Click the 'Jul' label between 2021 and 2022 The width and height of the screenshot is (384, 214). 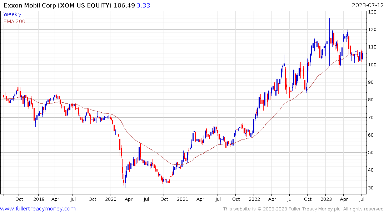pyautogui.click(x=218, y=199)
